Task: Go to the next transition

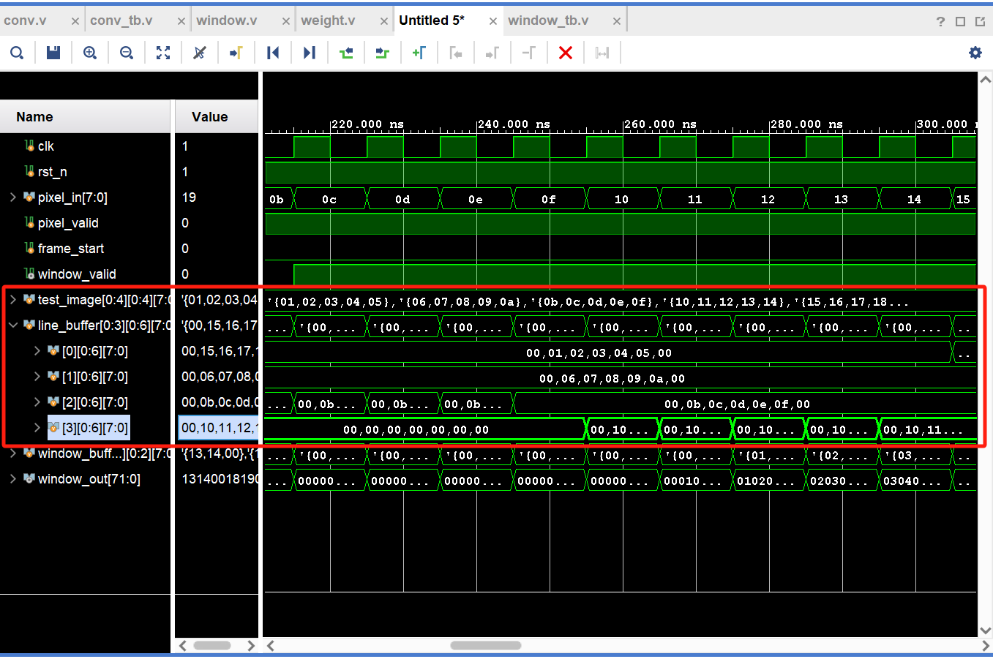Action: (383, 53)
